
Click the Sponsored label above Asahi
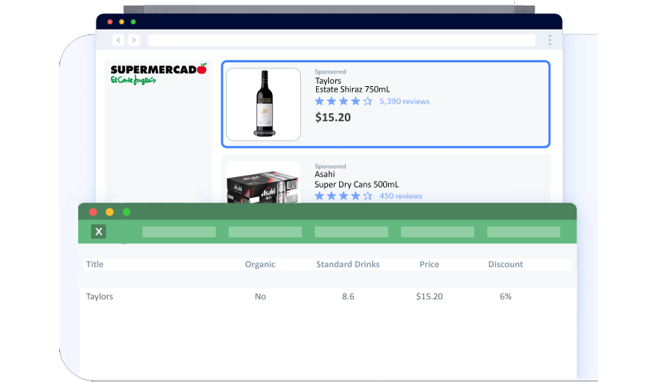[x=330, y=166]
